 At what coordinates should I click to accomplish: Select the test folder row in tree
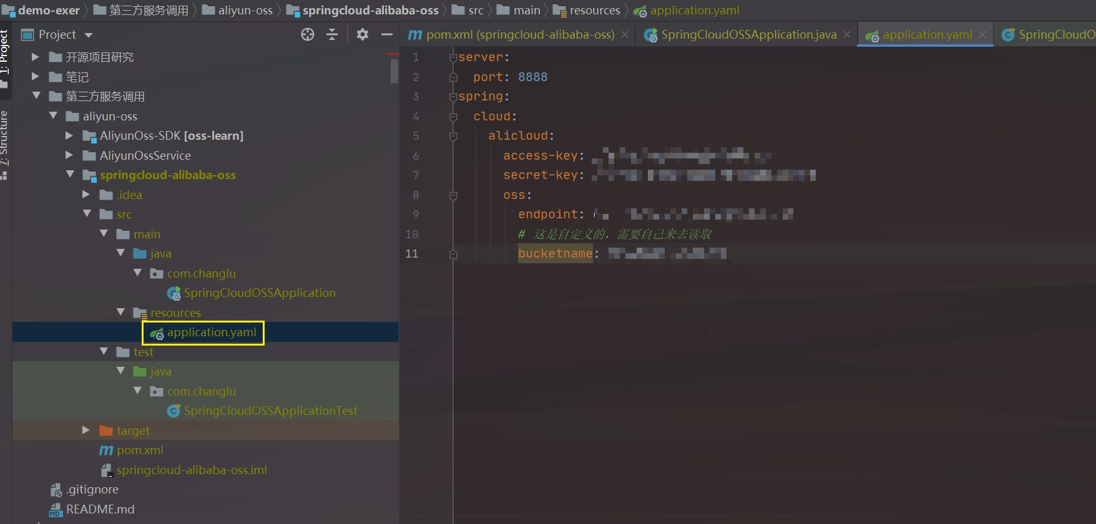tap(205, 352)
